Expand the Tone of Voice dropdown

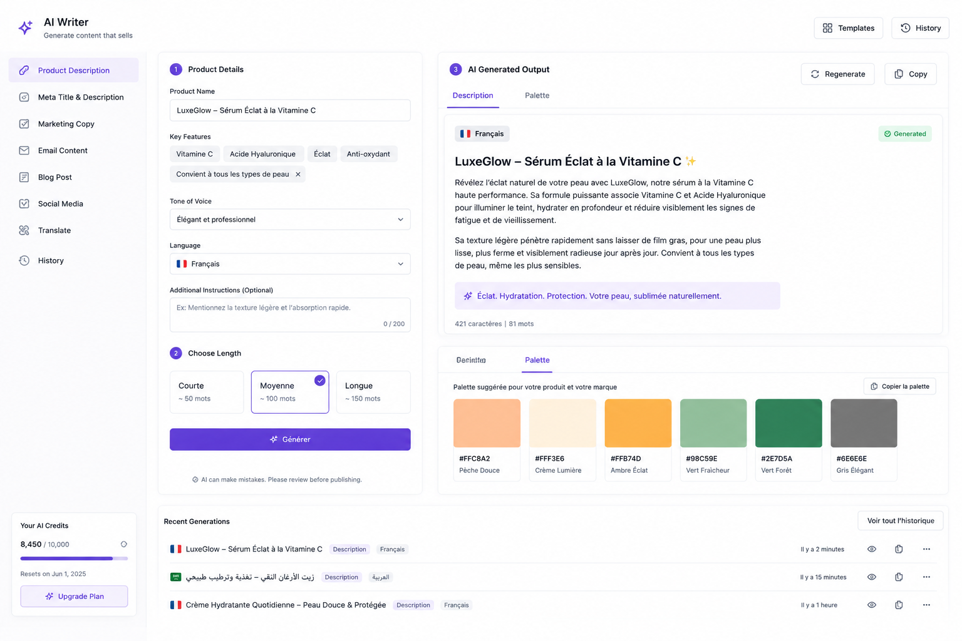coord(290,220)
